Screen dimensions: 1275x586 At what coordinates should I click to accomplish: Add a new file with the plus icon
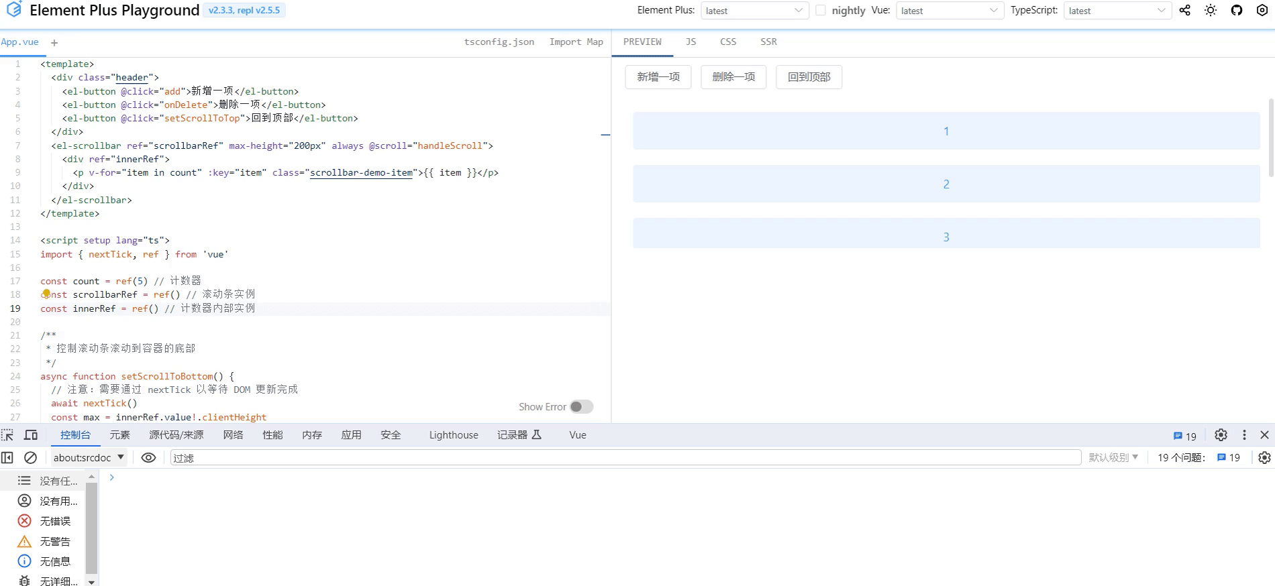[54, 42]
